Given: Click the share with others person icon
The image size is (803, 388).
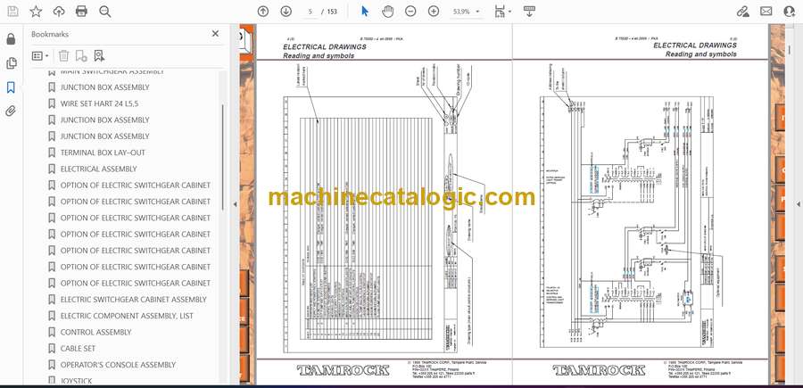Looking at the screenshot, I should [790, 12].
